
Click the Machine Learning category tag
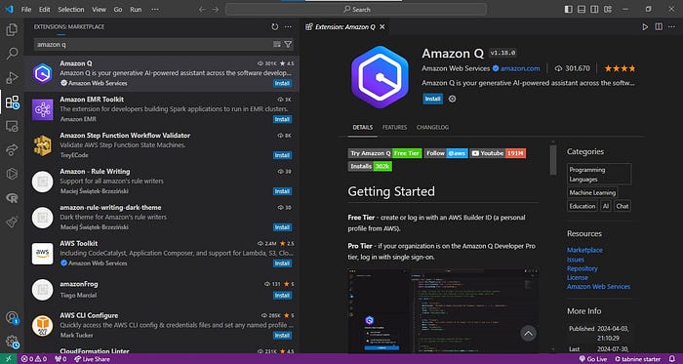(x=592, y=192)
